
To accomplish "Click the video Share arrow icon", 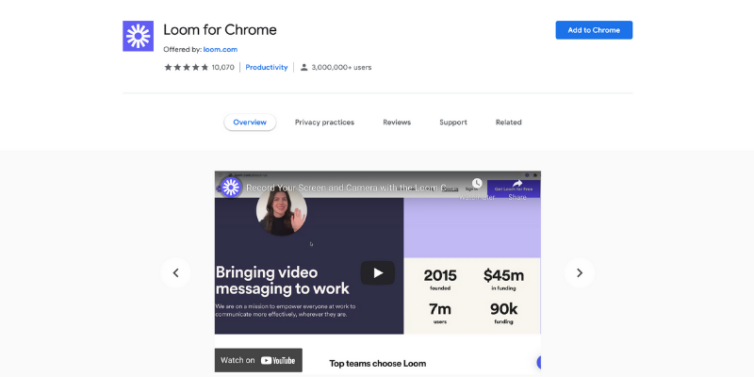I will coord(517,184).
